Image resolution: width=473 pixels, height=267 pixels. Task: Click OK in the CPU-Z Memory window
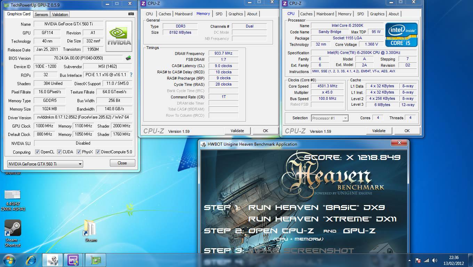tap(265, 131)
